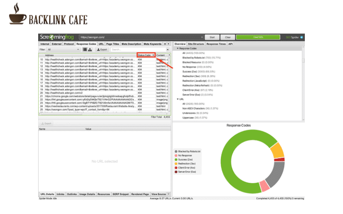Select Redirection (JavaScript) in overview tree

(201, 81)
